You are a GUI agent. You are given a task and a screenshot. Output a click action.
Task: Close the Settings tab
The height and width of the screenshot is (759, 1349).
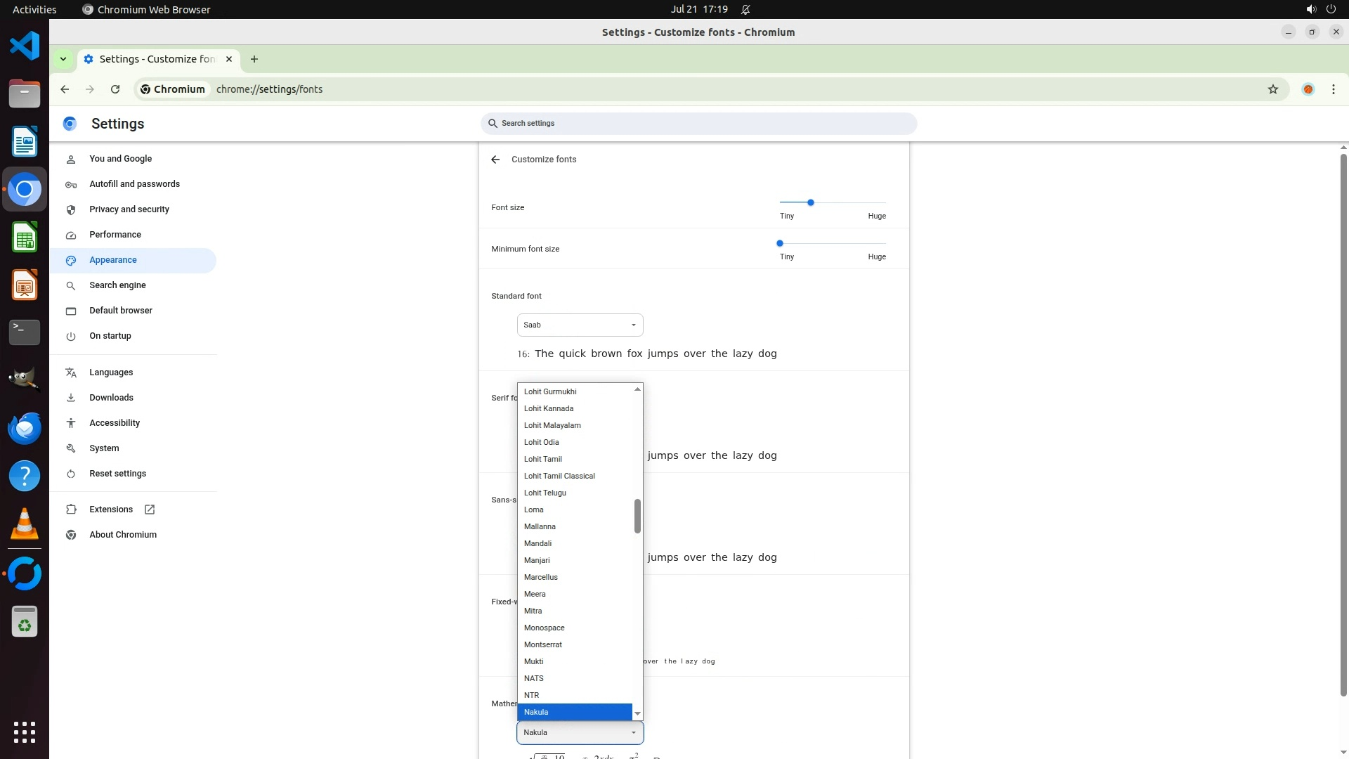(229, 59)
